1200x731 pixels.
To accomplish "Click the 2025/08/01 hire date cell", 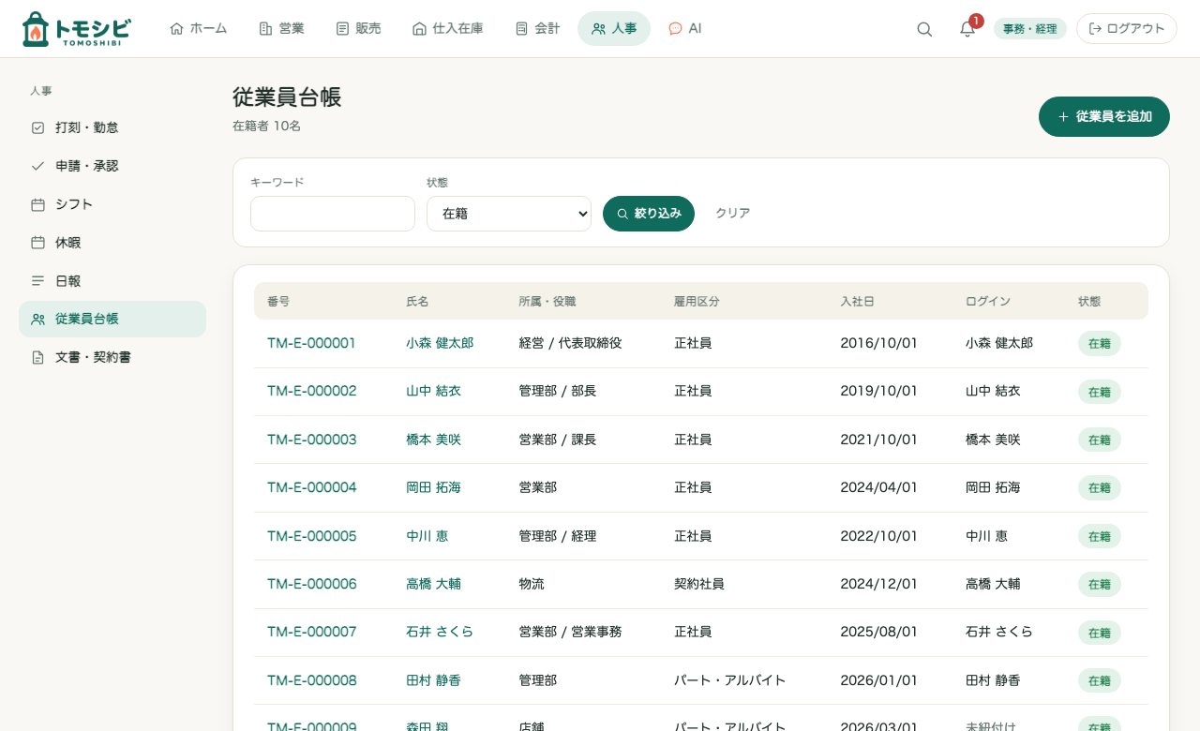I will coord(878,632).
